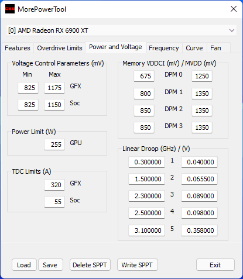Click Linear Droop 5 voltage field 0.358000

199,230
